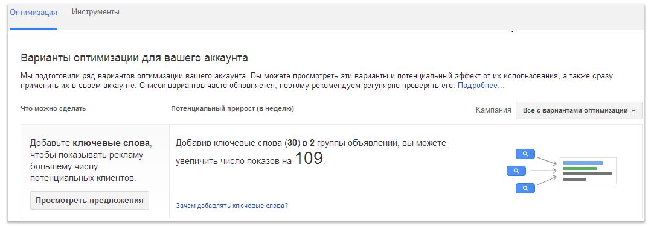The width and height of the screenshot is (651, 226).
Task: Click the large 109 impressions number
Action: (309, 159)
